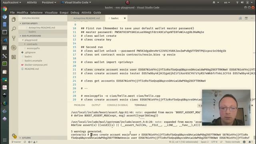This screenshot has height=144, width=256.
Task: Open the master branch indicator
Action: [x=16, y=142]
